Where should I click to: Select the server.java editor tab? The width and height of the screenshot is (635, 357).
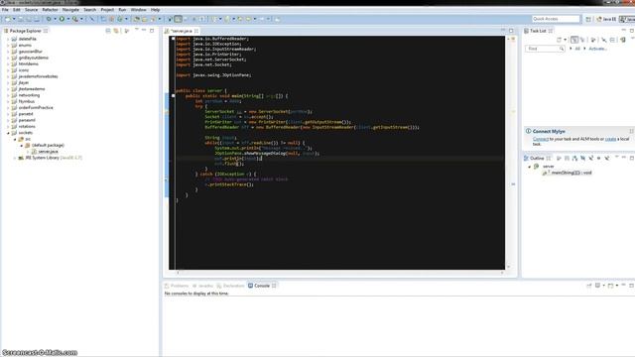pyautogui.click(x=182, y=31)
